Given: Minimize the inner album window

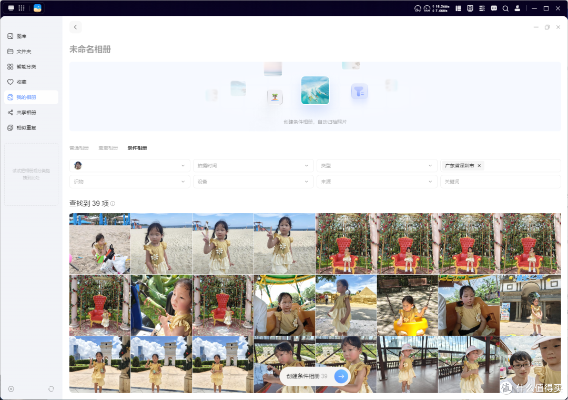Looking at the screenshot, I should click(x=536, y=27).
